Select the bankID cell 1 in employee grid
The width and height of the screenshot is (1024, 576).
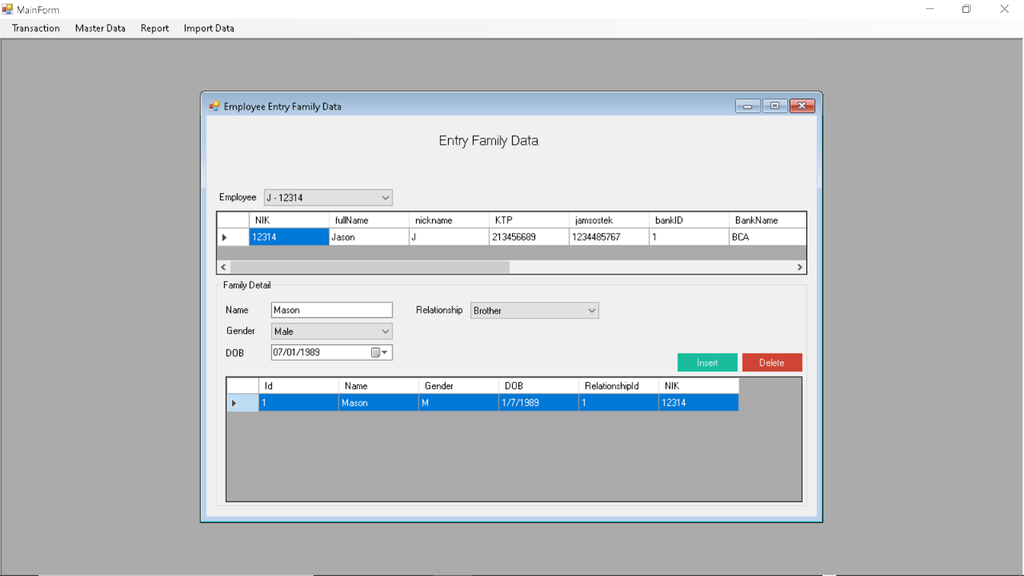point(689,237)
